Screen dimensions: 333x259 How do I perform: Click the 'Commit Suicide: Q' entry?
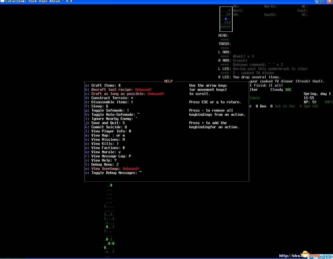[x=106, y=127]
